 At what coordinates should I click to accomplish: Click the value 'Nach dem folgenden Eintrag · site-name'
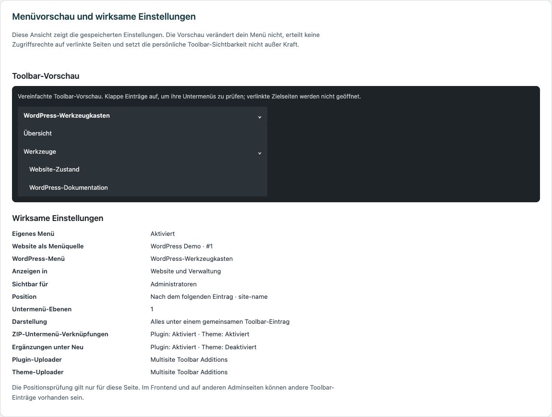tap(209, 297)
